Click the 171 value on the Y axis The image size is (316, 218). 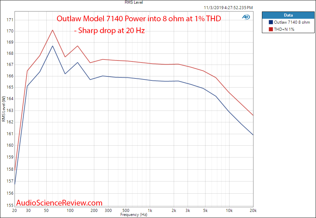click(x=10, y=20)
